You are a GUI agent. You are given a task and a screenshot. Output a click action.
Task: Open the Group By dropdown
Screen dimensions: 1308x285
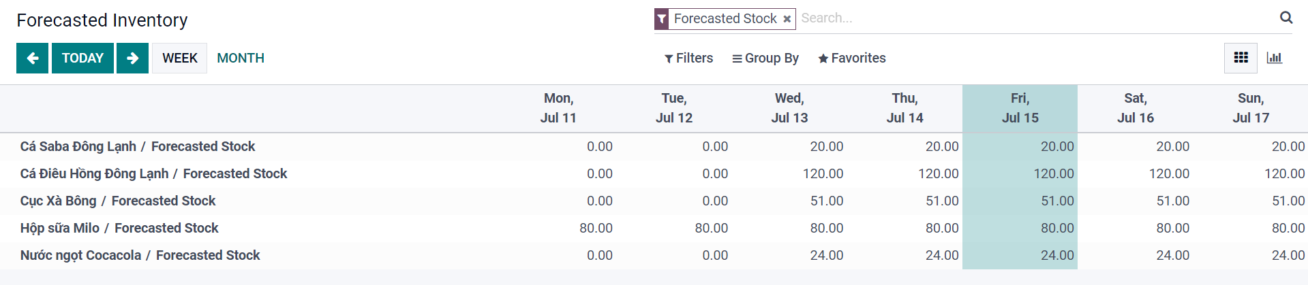765,58
